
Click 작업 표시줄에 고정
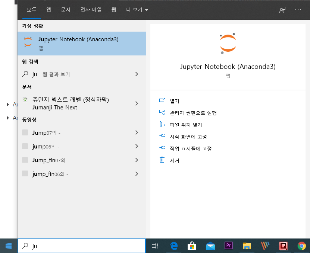[191, 148]
